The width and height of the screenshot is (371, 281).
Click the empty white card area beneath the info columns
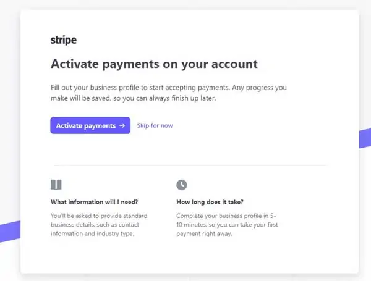click(189, 256)
